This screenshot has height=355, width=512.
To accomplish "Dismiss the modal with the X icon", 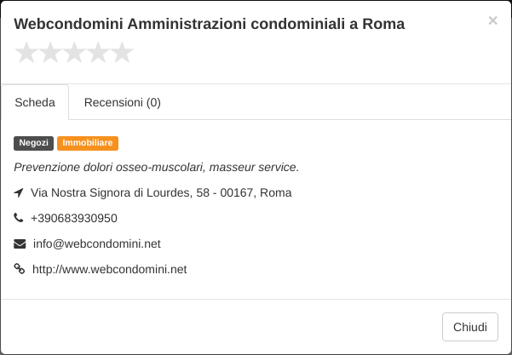I will point(492,20).
